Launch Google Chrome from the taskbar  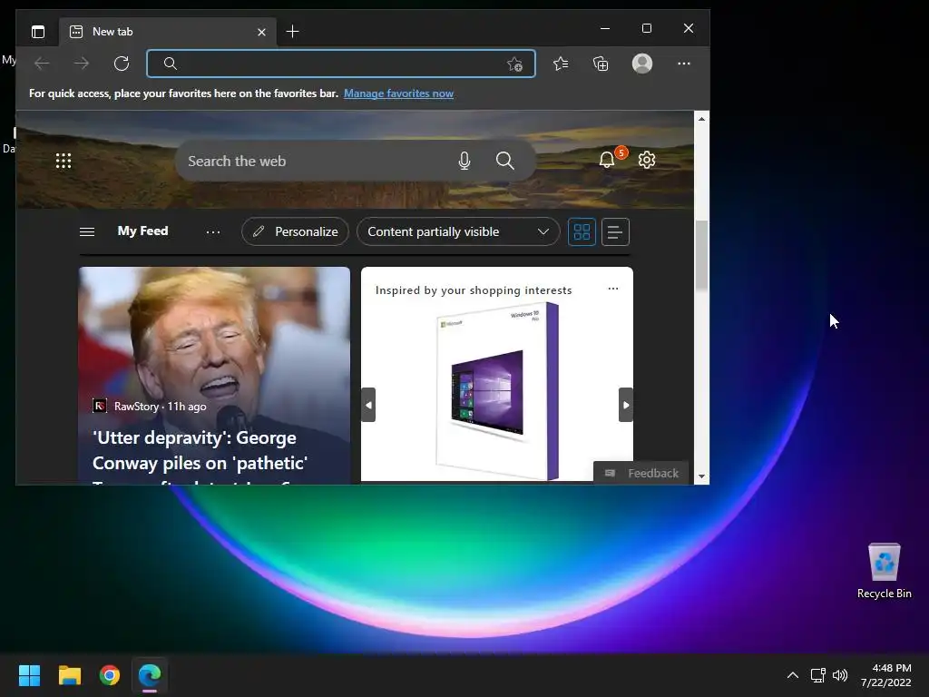pos(110,675)
